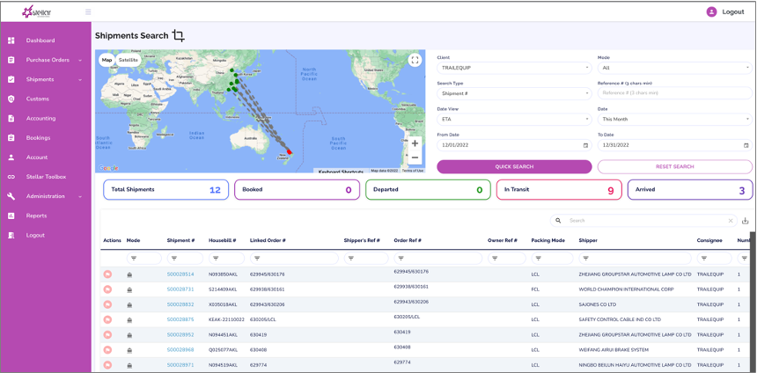The height and width of the screenshot is (373, 757).
Task: Click the QUICK SEARCH button
Action: coord(514,166)
